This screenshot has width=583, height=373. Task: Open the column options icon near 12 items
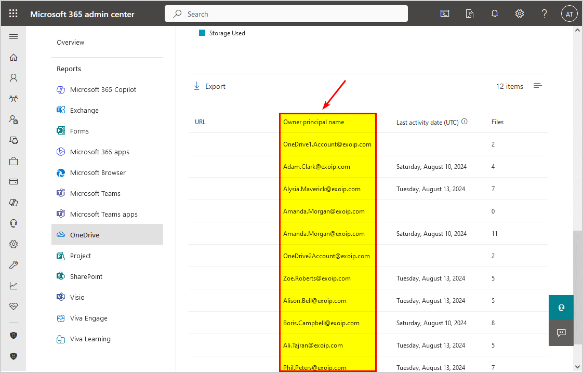538,86
